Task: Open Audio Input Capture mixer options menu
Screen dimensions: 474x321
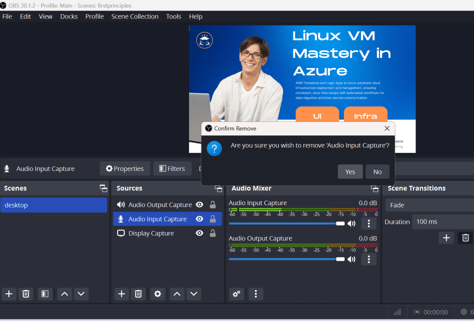Action: coord(369,224)
